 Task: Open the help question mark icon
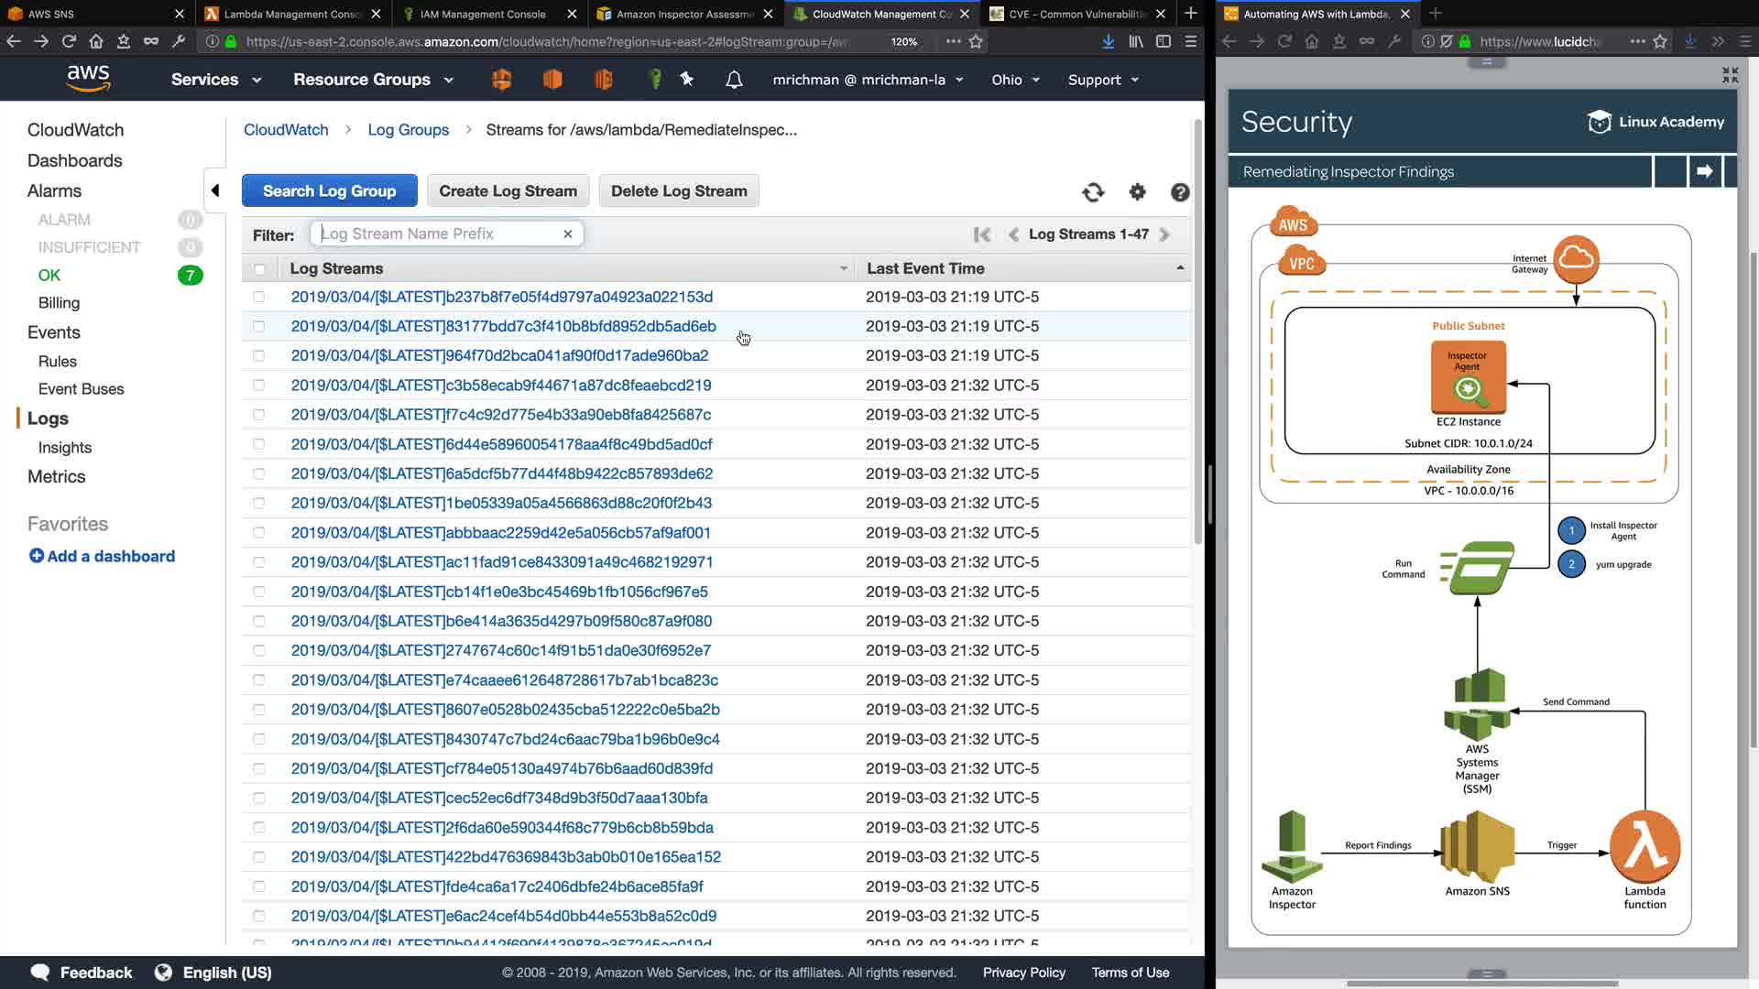[1180, 192]
